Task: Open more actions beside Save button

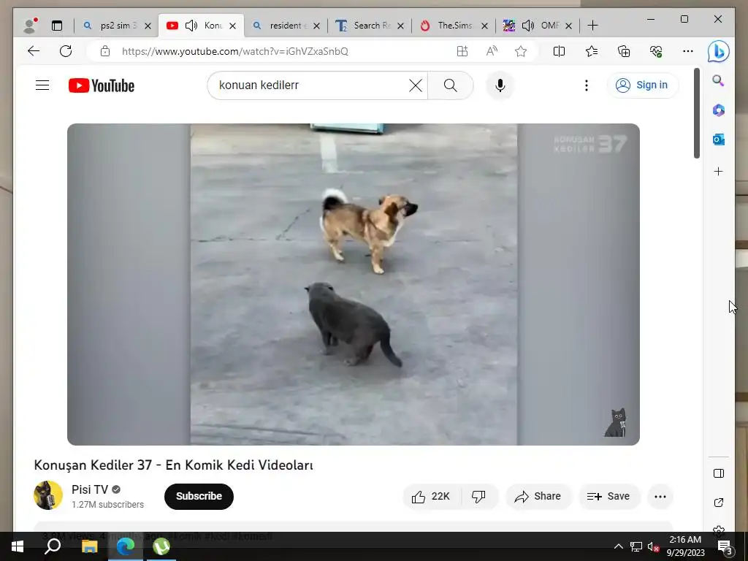Action: (x=660, y=497)
